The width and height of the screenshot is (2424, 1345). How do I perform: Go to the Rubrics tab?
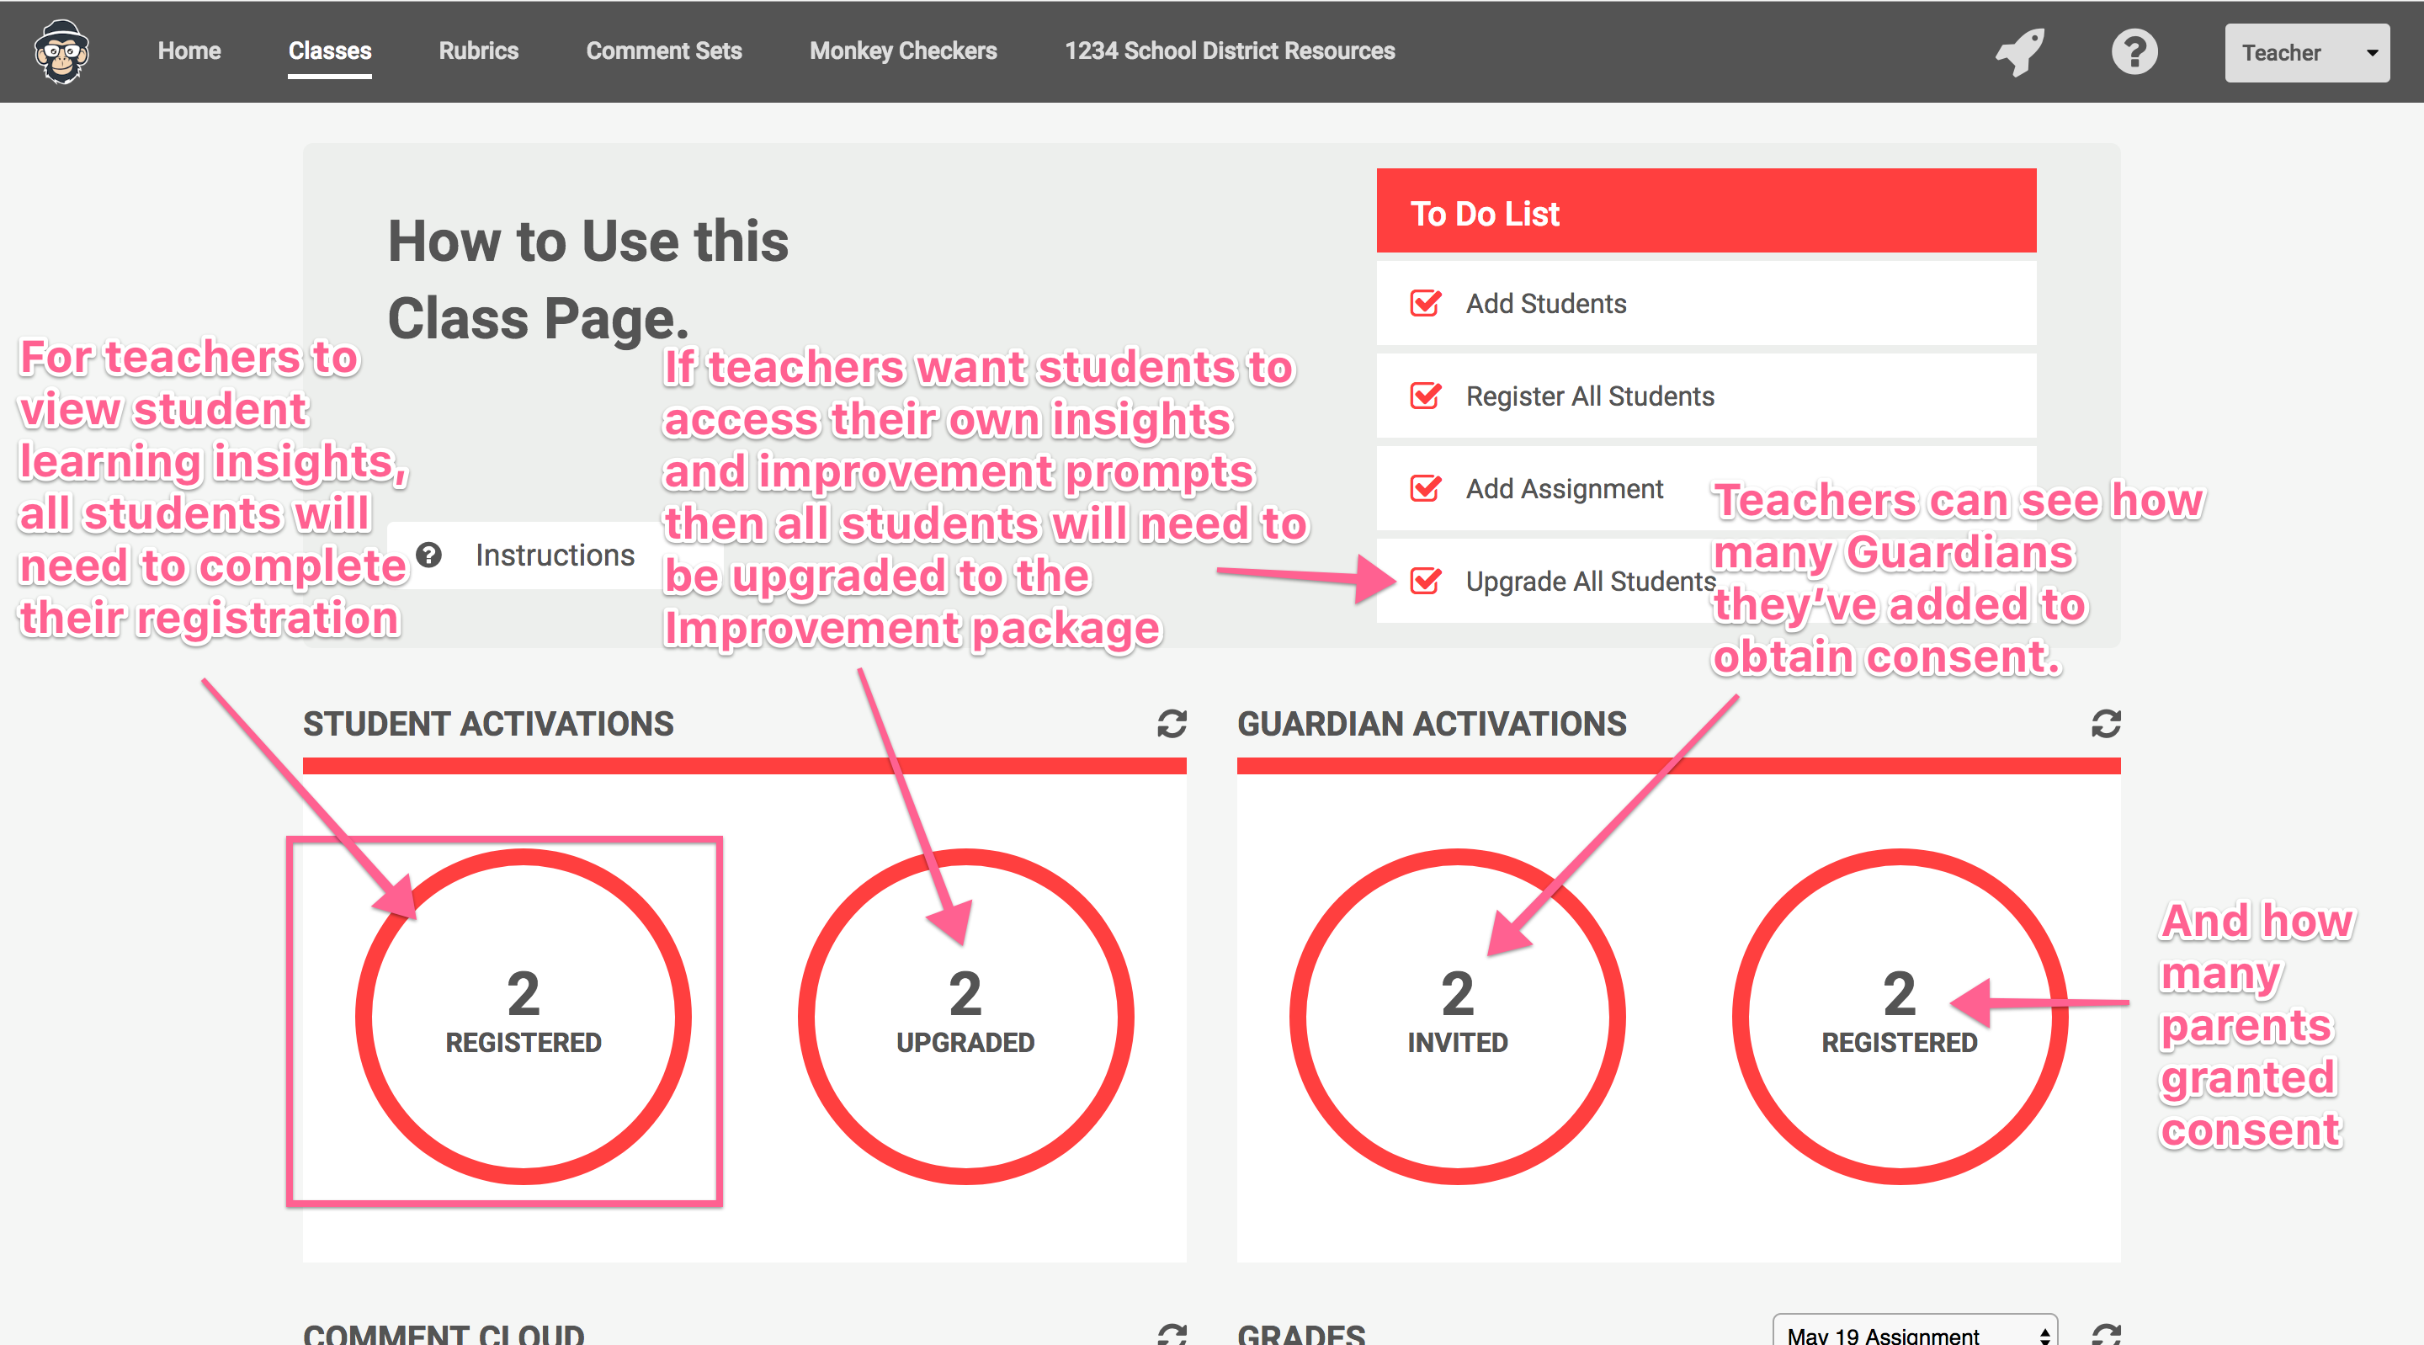478,51
